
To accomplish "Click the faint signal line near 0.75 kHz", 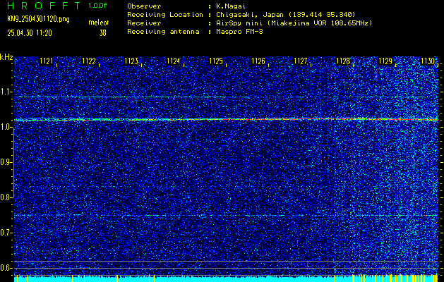I will pos(226,216).
